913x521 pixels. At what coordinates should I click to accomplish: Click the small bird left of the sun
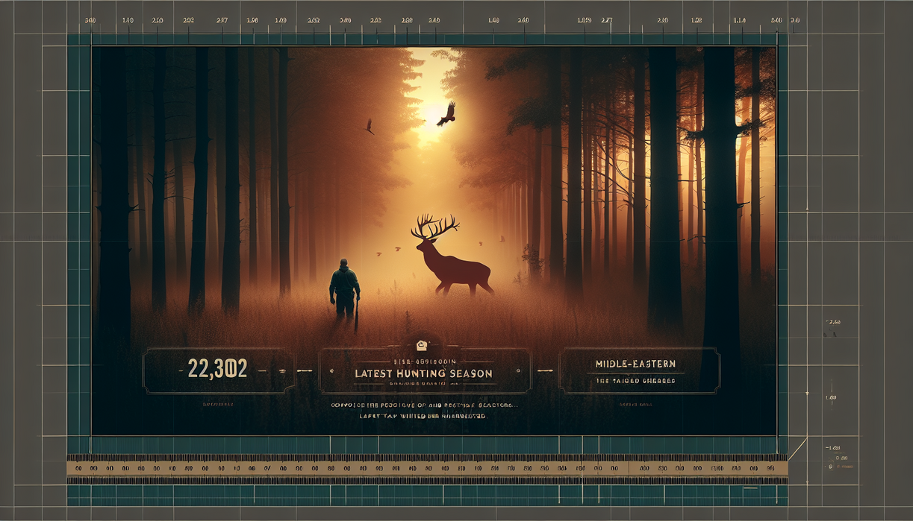pyautogui.click(x=369, y=127)
